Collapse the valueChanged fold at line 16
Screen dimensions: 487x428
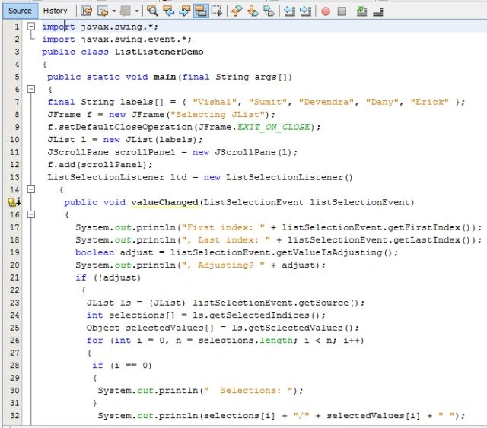[x=30, y=214]
